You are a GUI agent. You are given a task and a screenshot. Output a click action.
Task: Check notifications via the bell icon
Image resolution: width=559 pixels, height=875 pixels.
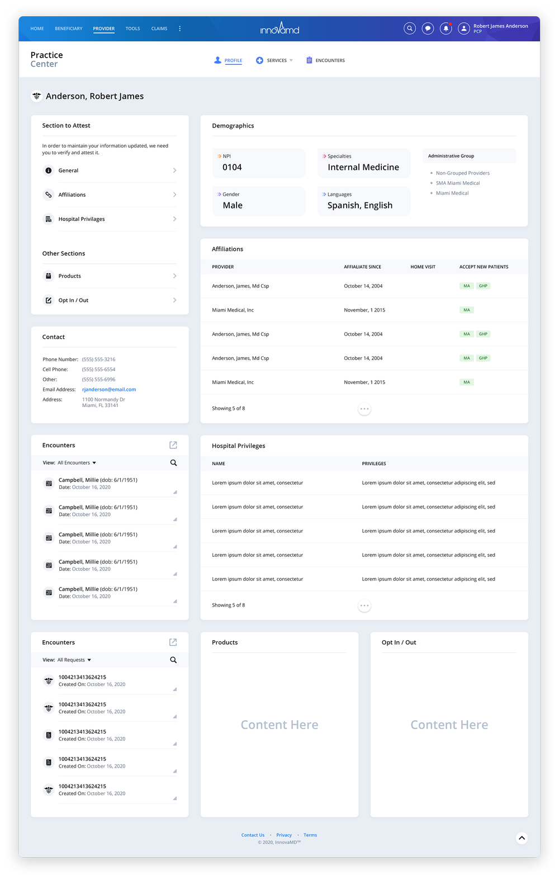[x=446, y=28]
